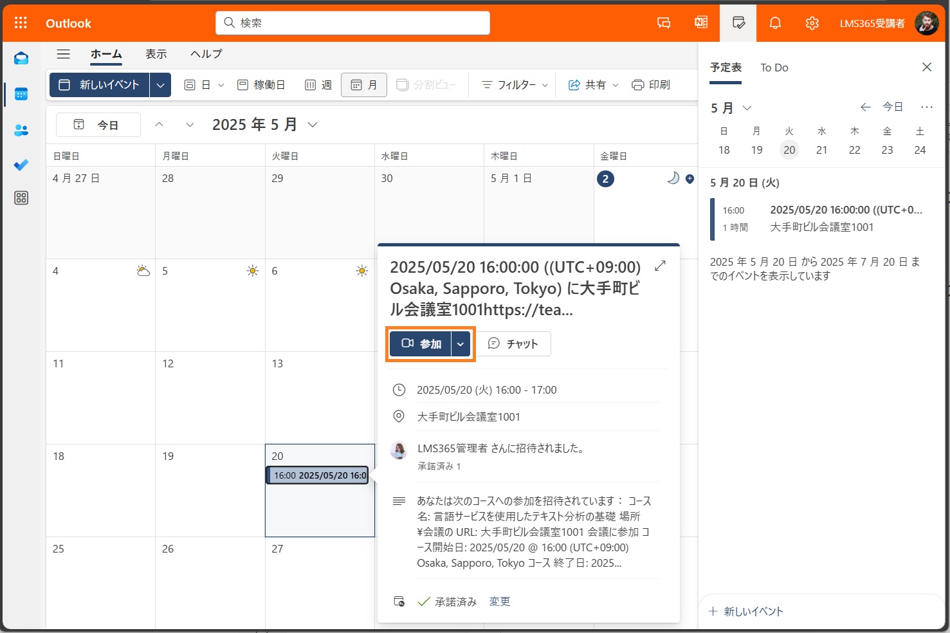
Task: Expand the New Event split-button dropdown
Action: pos(160,85)
